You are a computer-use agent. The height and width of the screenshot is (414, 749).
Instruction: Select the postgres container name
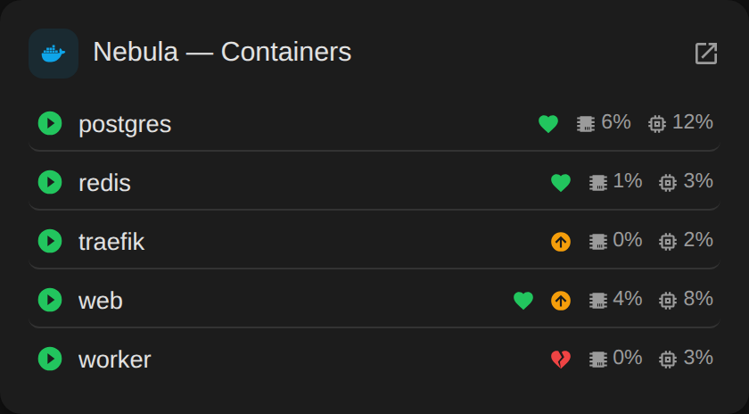pyautogui.click(x=125, y=124)
